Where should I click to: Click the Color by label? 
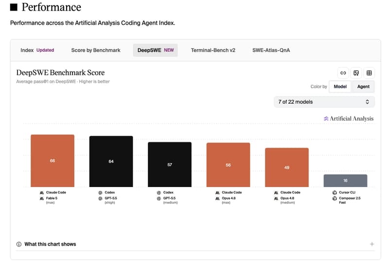click(x=319, y=87)
